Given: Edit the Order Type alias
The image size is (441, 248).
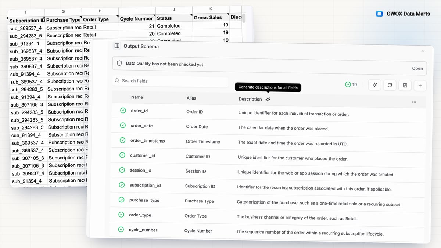Looking at the screenshot, I should pyautogui.click(x=196, y=216).
